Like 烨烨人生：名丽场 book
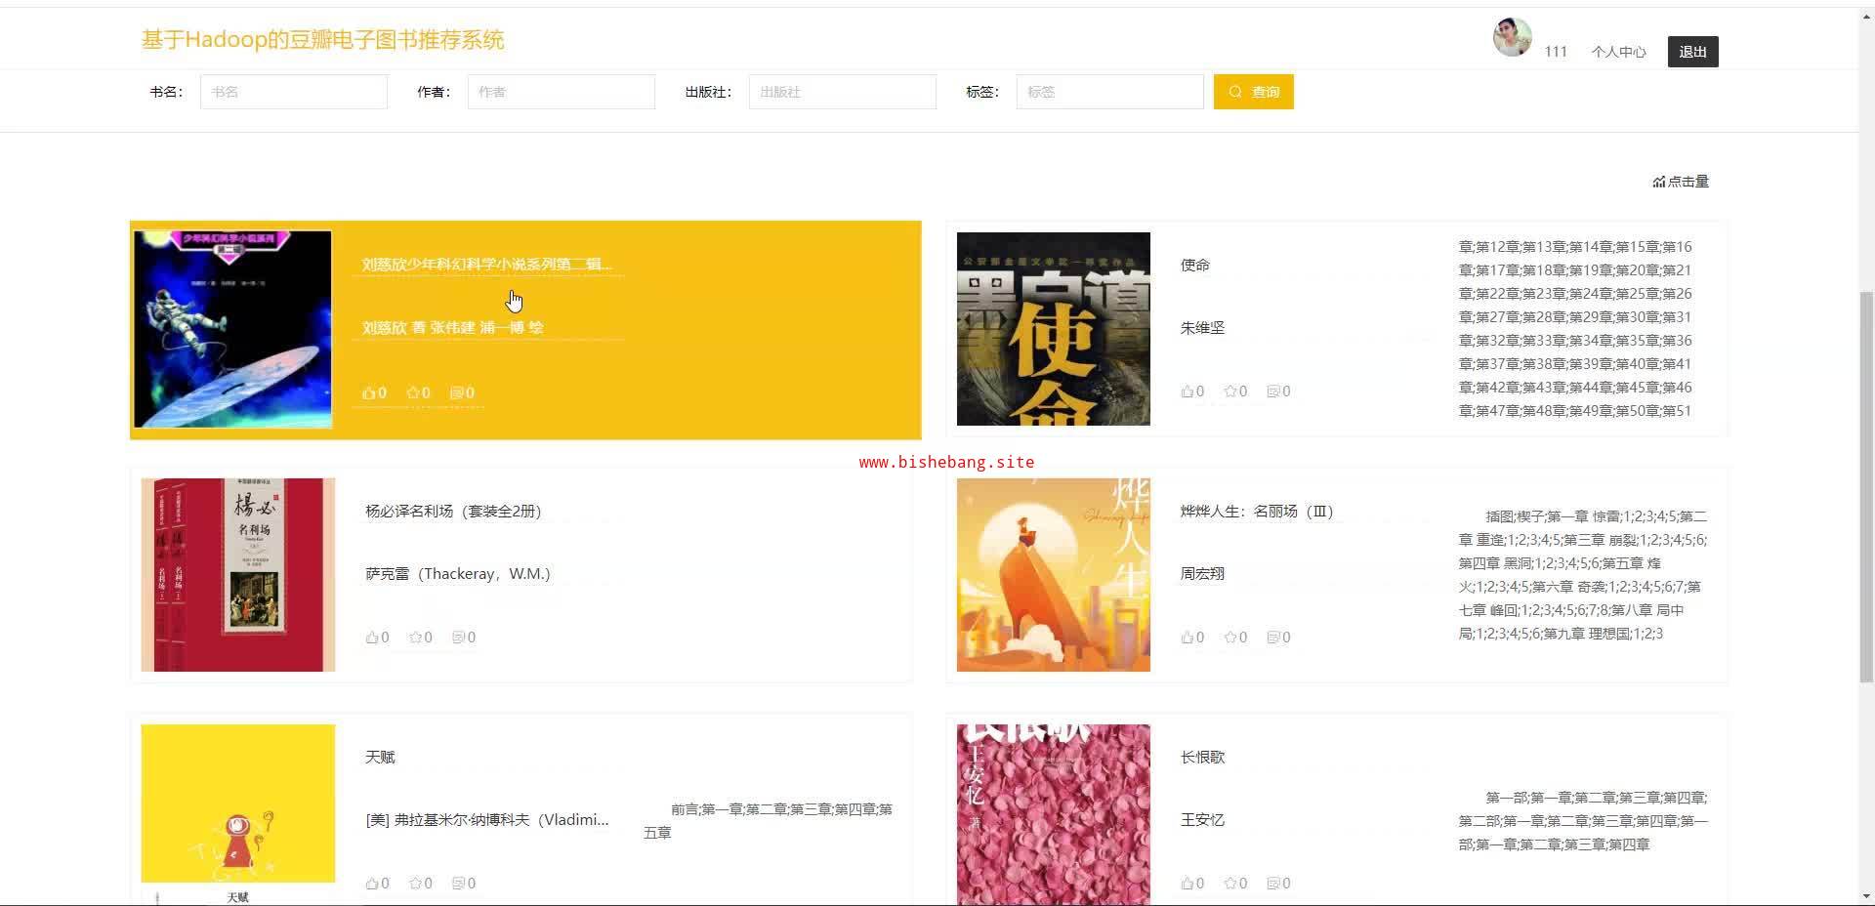Viewport: 1875px width, 906px height. click(1192, 638)
